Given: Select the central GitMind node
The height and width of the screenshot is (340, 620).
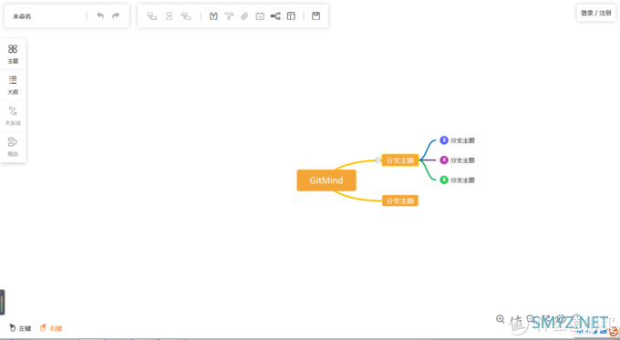Looking at the screenshot, I should pos(326,180).
